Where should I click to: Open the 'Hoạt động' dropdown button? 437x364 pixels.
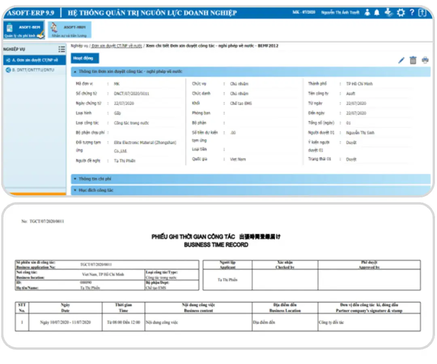(83, 59)
